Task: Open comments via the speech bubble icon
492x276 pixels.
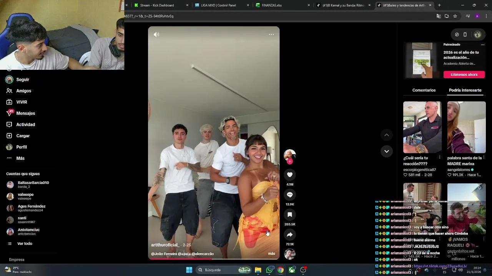Action: pos(290,195)
